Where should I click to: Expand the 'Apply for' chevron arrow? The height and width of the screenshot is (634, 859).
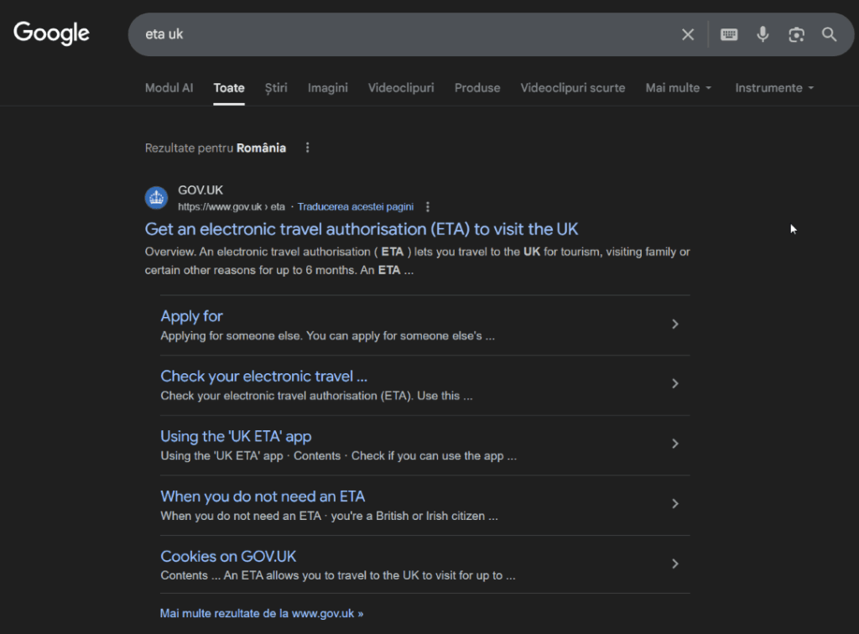click(675, 325)
